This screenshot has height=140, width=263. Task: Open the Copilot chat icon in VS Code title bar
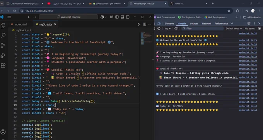pos(102,17)
